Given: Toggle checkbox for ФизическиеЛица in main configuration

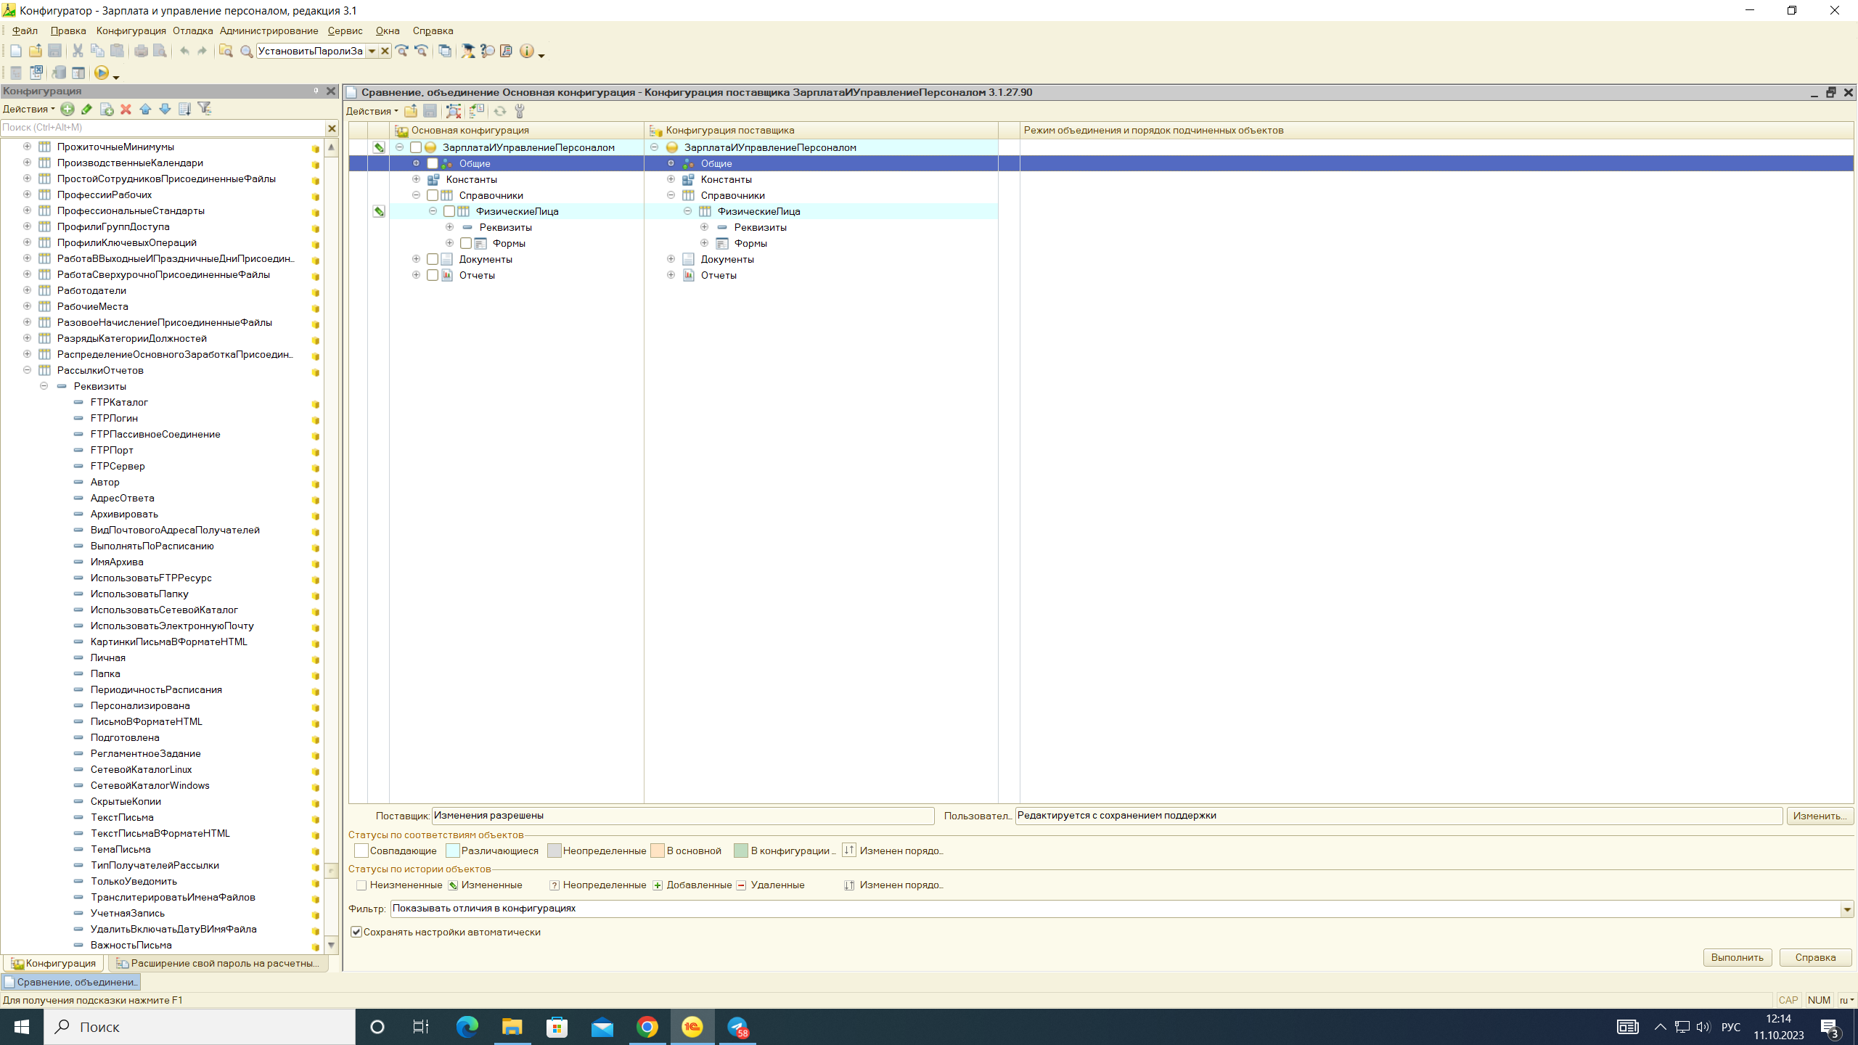Looking at the screenshot, I should [449, 211].
